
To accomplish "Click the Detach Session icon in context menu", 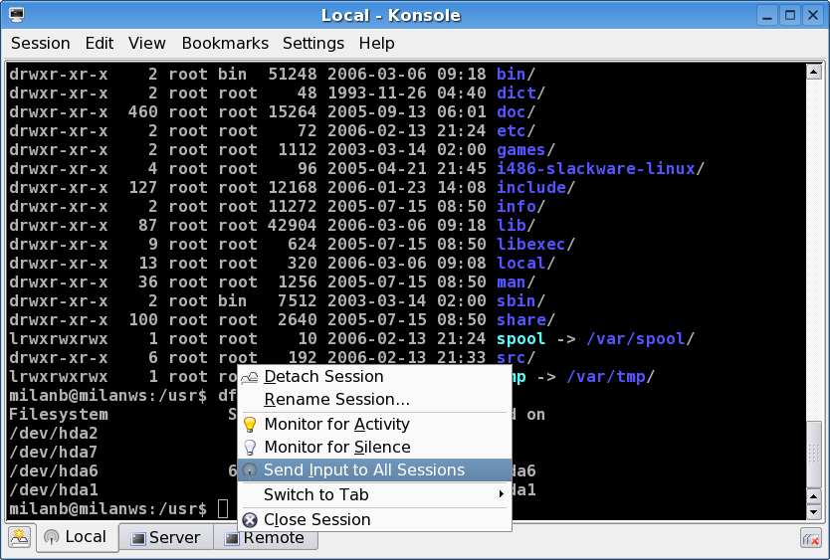I will tap(250, 377).
